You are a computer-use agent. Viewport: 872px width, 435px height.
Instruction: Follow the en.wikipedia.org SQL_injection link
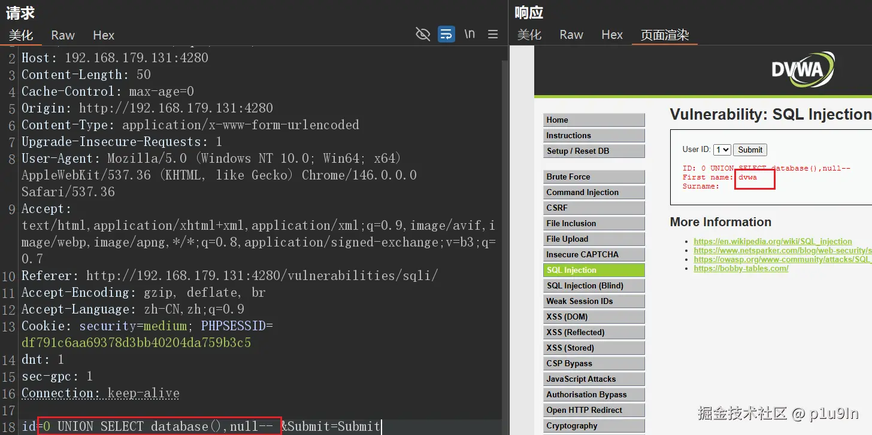pos(773,242)
